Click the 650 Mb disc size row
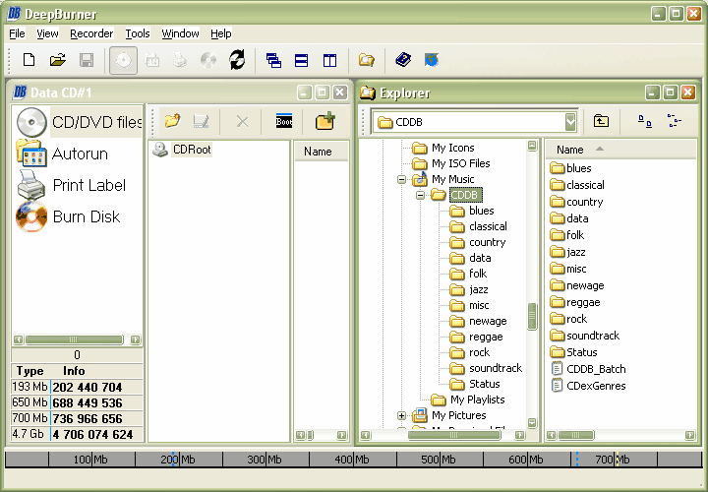This screenshot has width=708, height=492. click(x=77, y=402)
